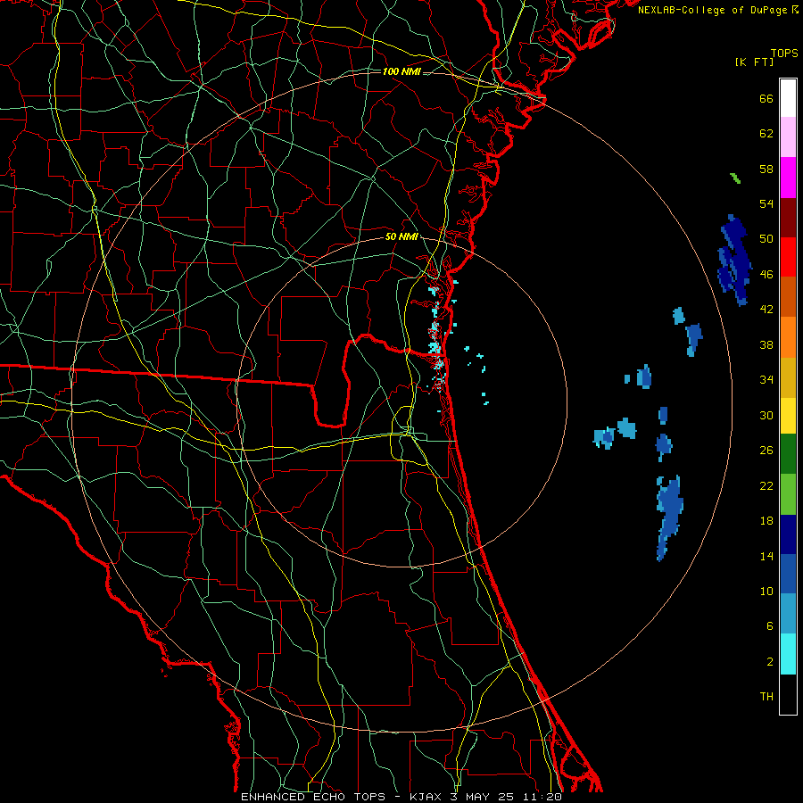Click the bright yellow legend color block
The height and width of the screenshot is (803, 803).
[x=788, y=416]
